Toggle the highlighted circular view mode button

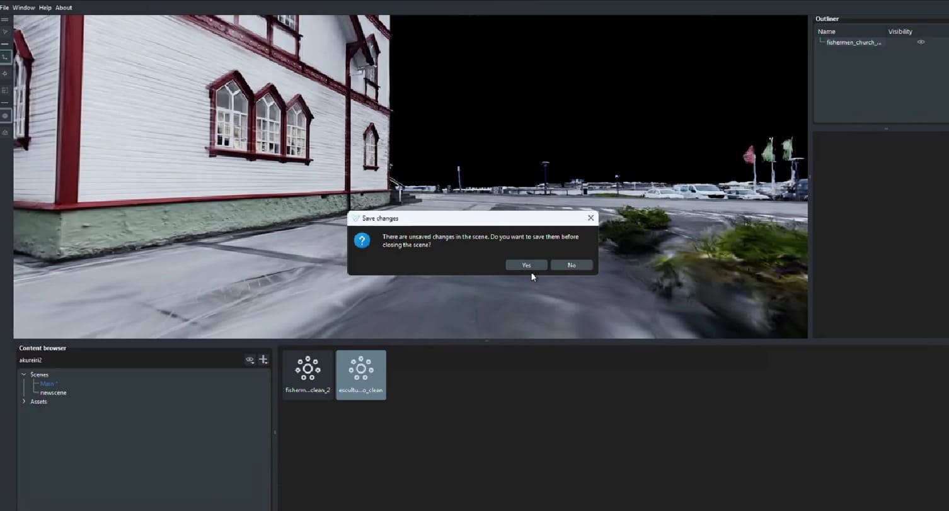click(5, 116)
